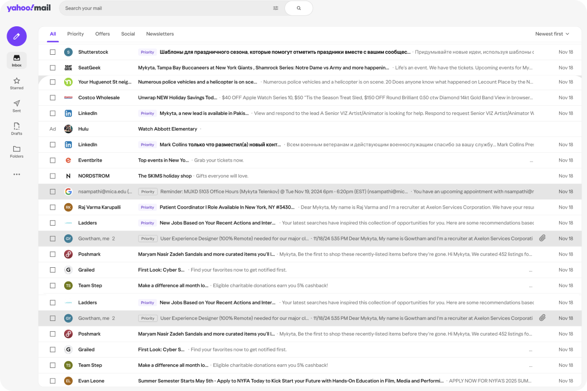Tick checkbox for Eventbrite email

tap(53, 160)
